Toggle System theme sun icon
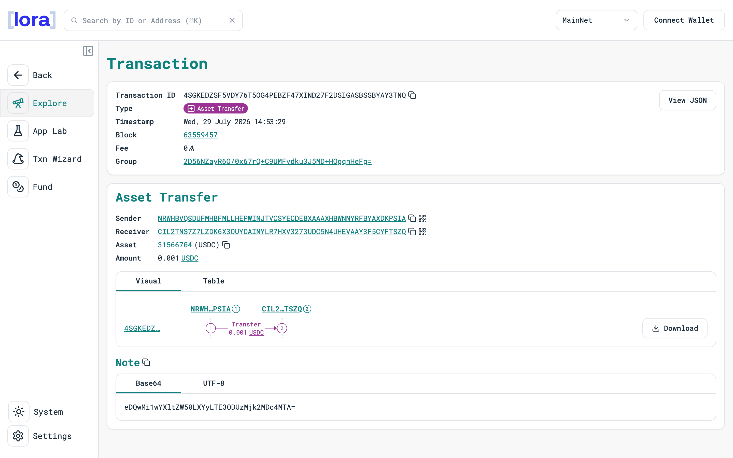Screen dimensions: 733x458 tap(19, 412)
